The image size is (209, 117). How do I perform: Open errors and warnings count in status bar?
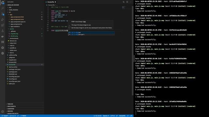13,116
